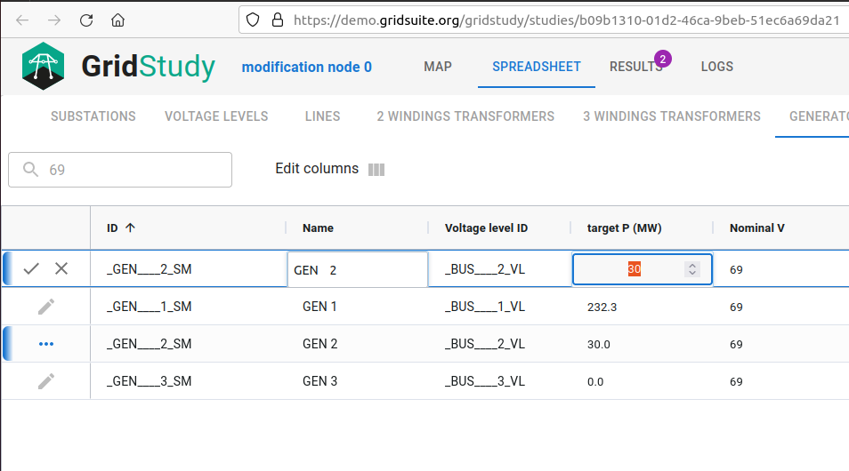Screen dimensions: 849x471
Task: Confirm the row edit with checkmark
Action: coord(31,268)
